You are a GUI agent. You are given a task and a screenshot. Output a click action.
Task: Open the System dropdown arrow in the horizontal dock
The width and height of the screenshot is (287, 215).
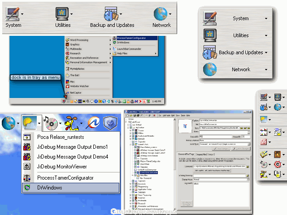tap(22, 14)
